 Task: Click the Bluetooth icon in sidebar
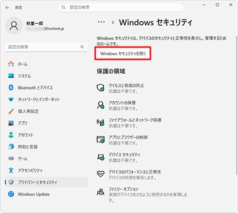coord(11,87)
